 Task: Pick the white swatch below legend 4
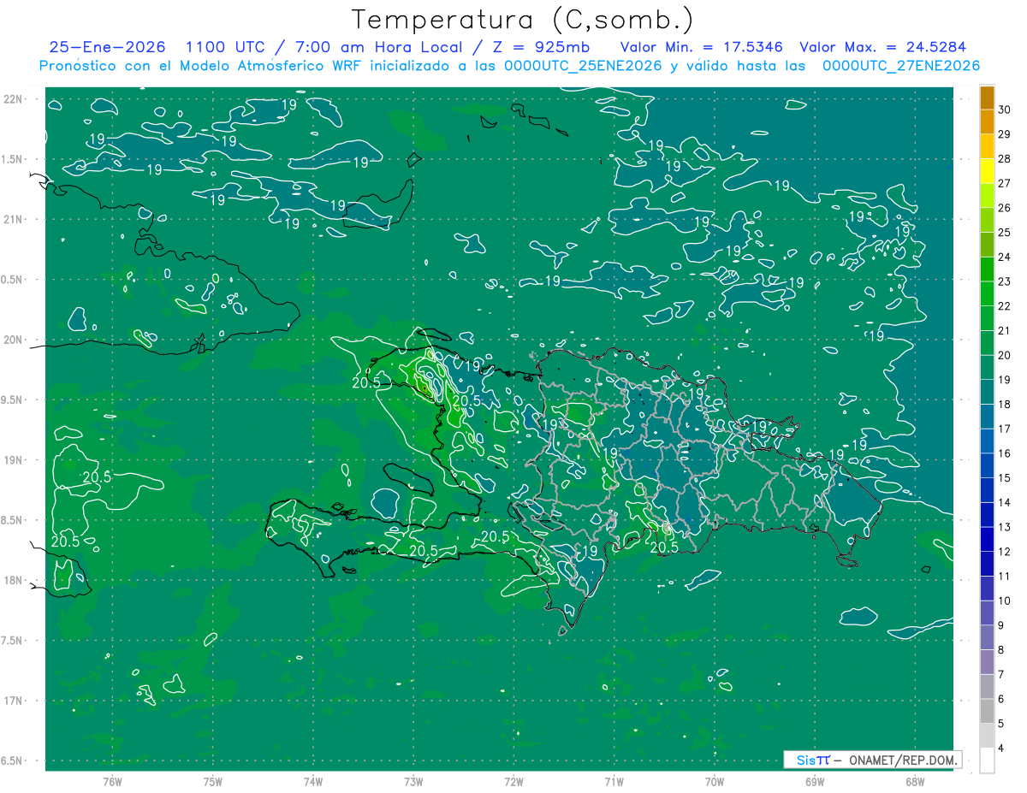(987, 760)
